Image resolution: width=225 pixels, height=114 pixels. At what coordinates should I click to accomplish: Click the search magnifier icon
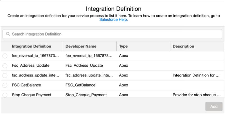8,34
